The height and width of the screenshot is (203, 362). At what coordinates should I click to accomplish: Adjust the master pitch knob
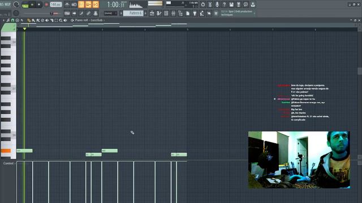[16, 13]
